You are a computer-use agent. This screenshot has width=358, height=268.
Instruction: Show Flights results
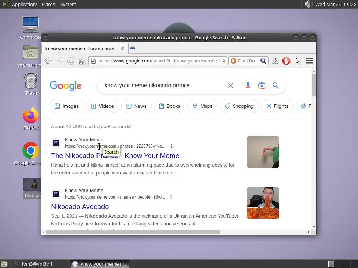(277, 106)
